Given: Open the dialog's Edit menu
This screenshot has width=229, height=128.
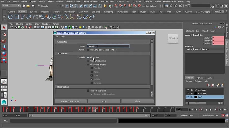Looking at the screenshot, I should 56,36.
